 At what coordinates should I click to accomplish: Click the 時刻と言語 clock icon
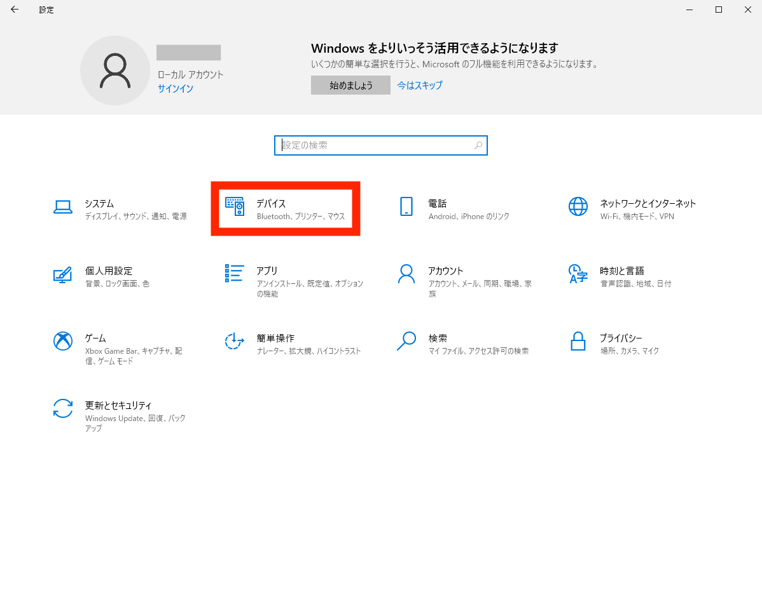pyautogui.click(x=578, y=274)
